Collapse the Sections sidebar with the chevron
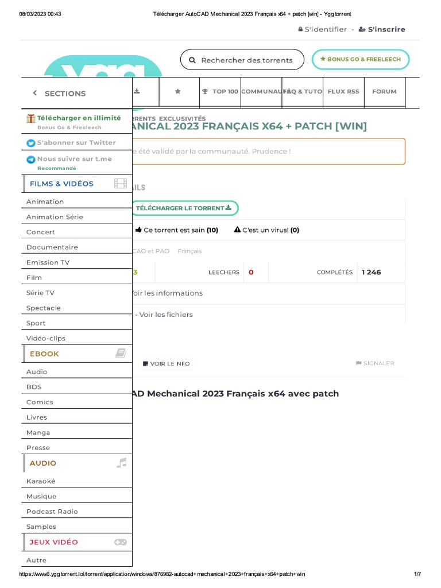 pyautogui.click(x=34, y=93)
